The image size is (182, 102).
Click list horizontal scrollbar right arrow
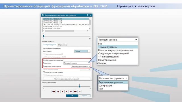[x=88, y=31]
